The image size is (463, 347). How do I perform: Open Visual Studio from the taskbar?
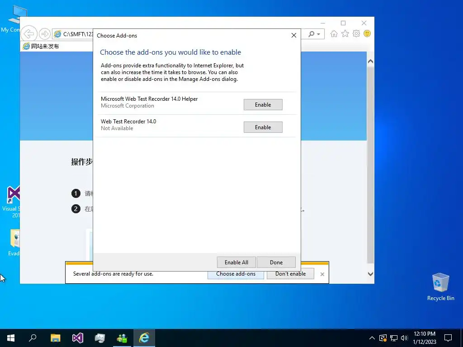tap(78, 338)
